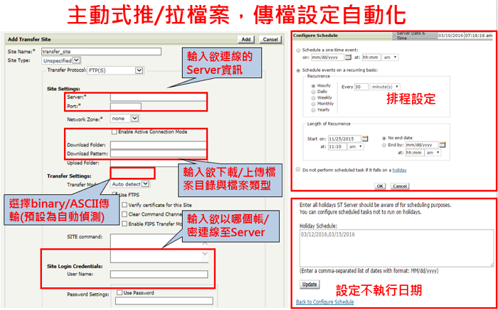The width and height of the screenshot is (498, 310).
Task: Select the Weekly recurrence radio button
Action: coord(314,97)
